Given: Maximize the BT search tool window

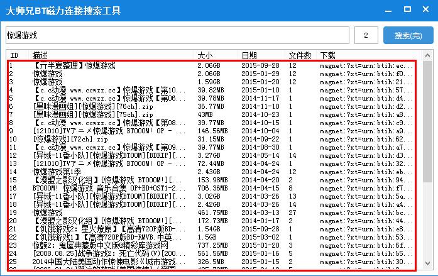Looking at the screenshot, I should click(x=407, y=11).
